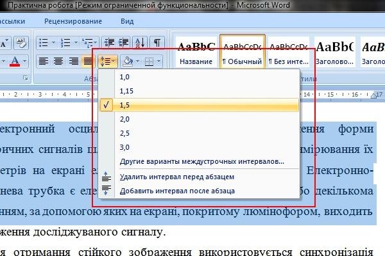Toggle paragraph marks display
385x256 pixels.
(x=157, y=43)
